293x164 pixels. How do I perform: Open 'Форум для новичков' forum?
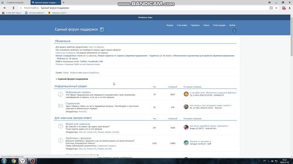click(78, 124)
